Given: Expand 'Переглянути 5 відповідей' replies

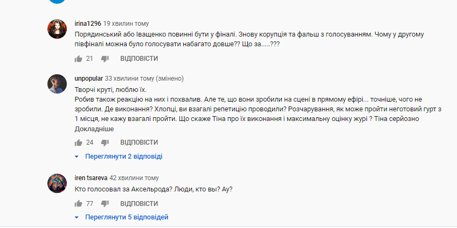Looking at the screenshot, I should point(127,217).
